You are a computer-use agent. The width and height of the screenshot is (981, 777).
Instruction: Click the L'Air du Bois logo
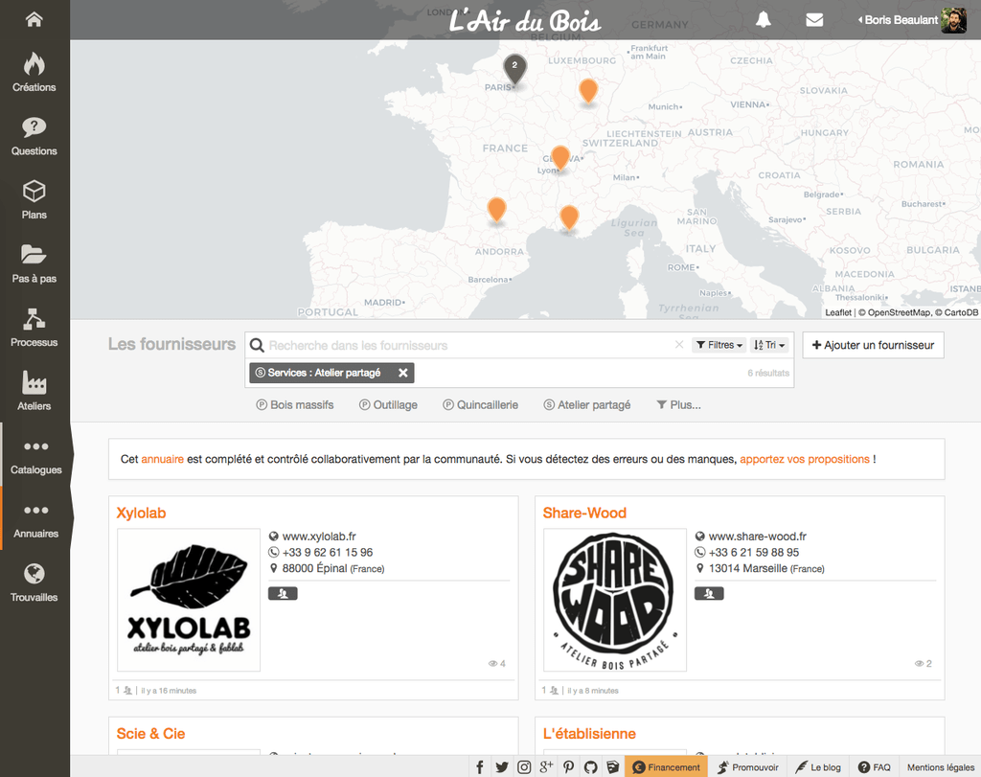click(x=525, y=21)
